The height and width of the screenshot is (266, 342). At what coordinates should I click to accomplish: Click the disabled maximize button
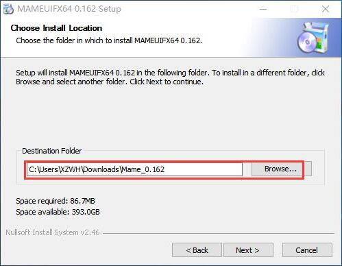coord(294,9)
